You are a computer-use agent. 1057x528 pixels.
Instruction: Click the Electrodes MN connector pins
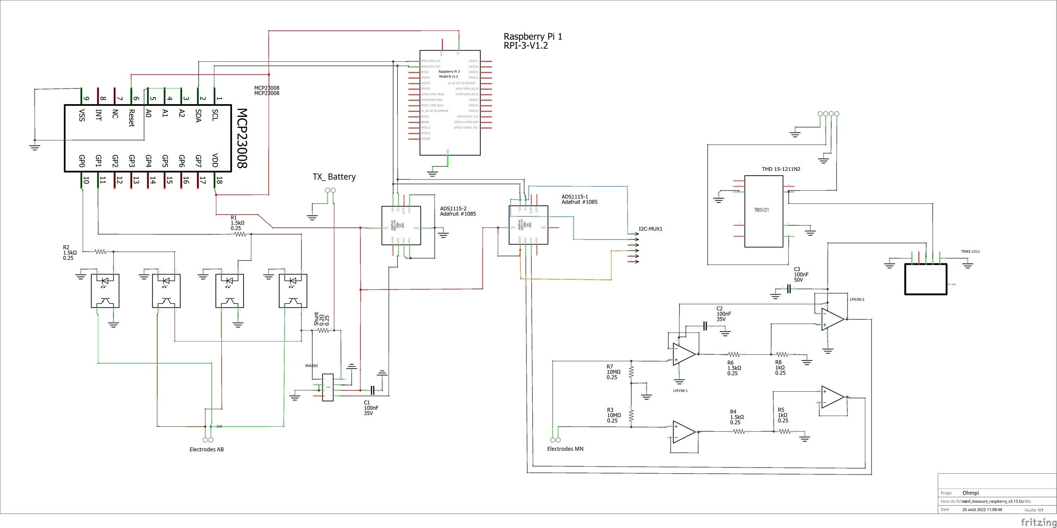coord(555,440)
